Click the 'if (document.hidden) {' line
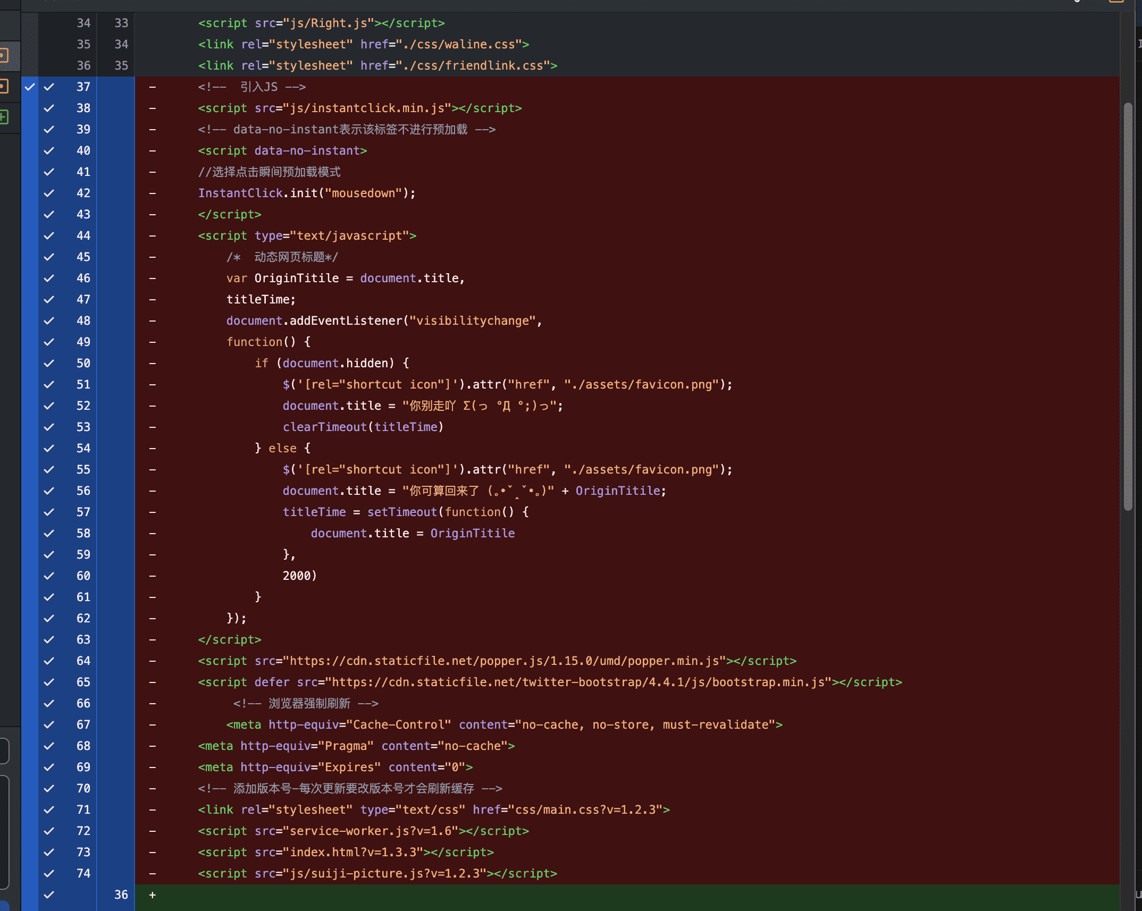 332,363
